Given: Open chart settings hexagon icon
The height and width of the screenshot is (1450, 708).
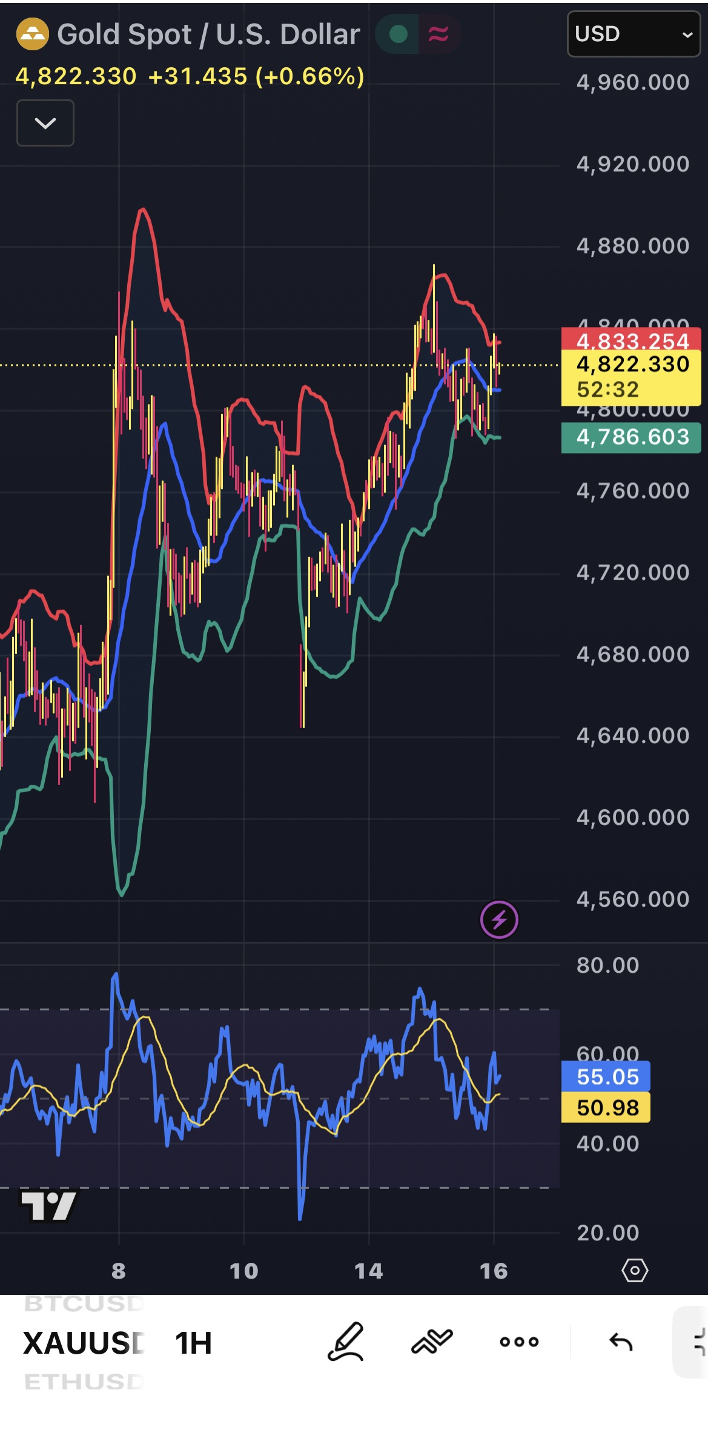Looking at the screenshot, I should click(x=635, y=1270).
